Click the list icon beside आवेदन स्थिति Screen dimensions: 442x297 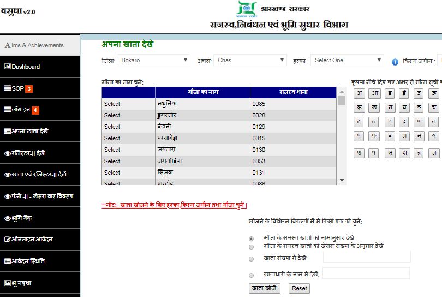pos(7,261)
